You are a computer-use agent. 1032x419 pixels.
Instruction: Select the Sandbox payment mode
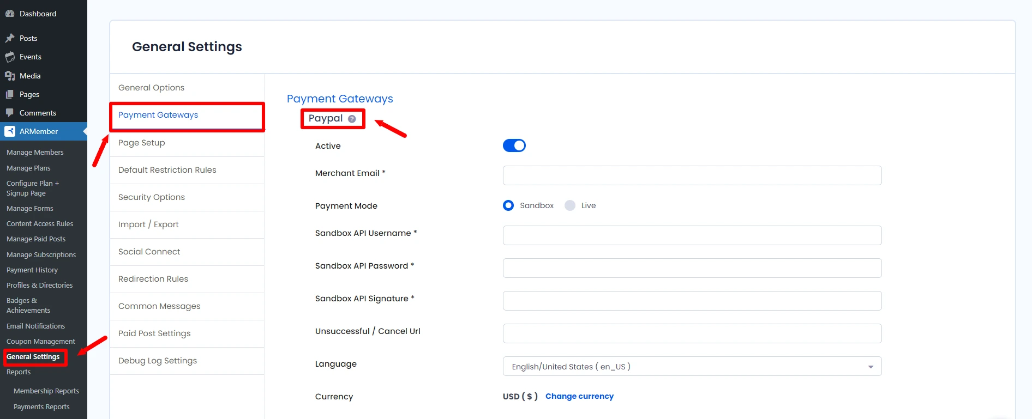click(x=508, y=205)
